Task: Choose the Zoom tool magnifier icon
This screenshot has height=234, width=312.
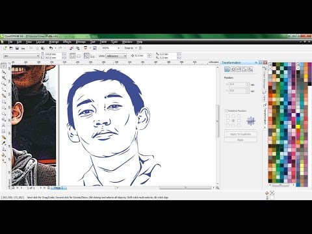Action: pos(4,84)
